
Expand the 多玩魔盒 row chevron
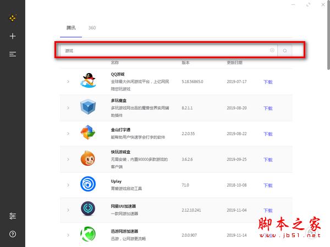coord(68,108)
